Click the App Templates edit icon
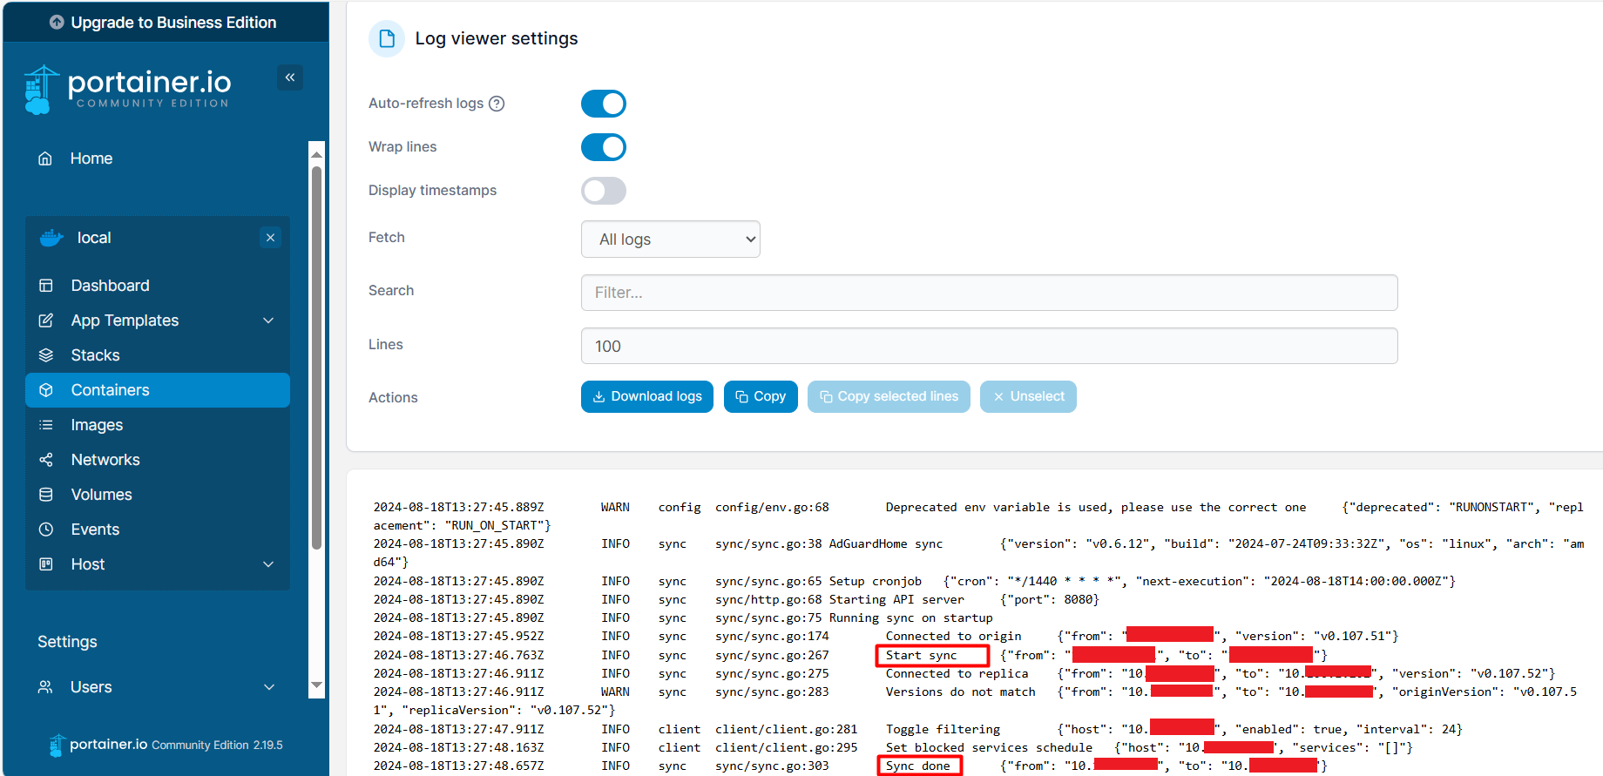This screenshot has height=776, width=1603. click(x=46, y=321)
